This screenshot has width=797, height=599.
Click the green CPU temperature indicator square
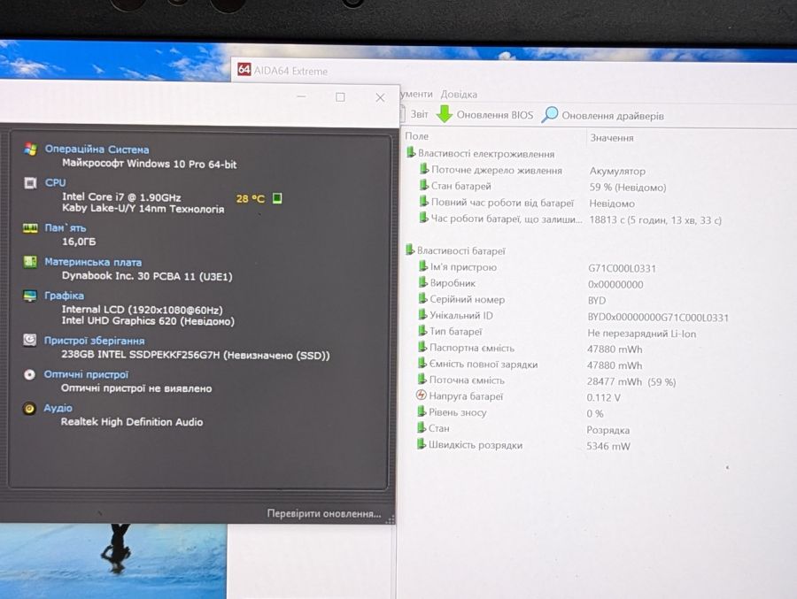(x=277, y=198)
